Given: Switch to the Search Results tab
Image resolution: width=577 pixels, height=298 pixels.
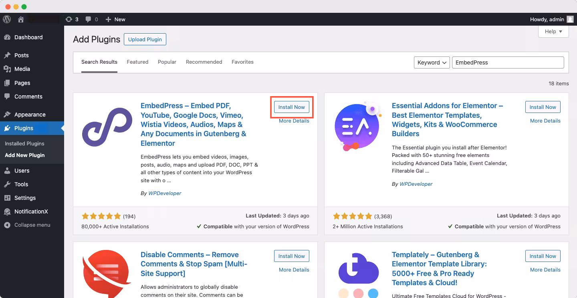Looking at the screenshot, I should tap(99, 62).
